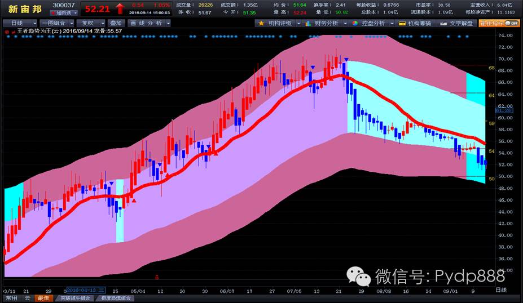The width and height of the screenshot is (523, 303).
Task: Click the 06/07 date axis label
Action: 227,291
